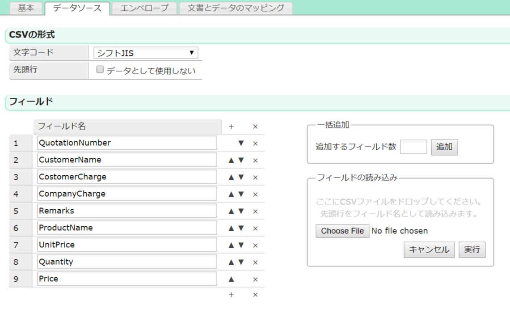The image size is (510, 313).
Task: Toggle データとして使用しない checkbox
Action: [x=100, y=70]
